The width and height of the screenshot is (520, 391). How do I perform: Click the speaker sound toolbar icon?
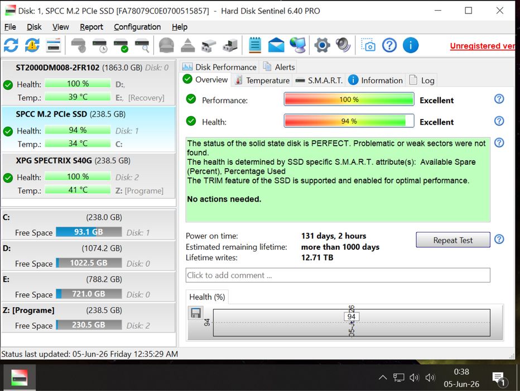(343, 45)
